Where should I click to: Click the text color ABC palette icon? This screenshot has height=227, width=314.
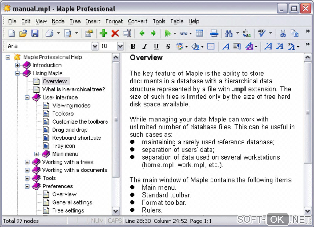(x=180, y=46)
